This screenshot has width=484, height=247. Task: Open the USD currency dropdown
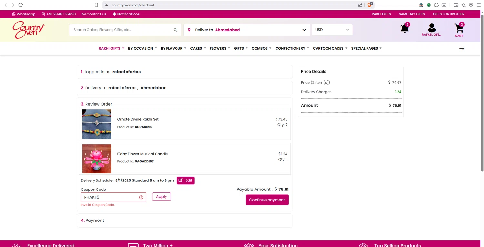coord(332,30)
